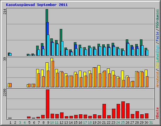Screen dimensions: 161x126
Task: Select green weekend day label "10"
Action: 52,123
